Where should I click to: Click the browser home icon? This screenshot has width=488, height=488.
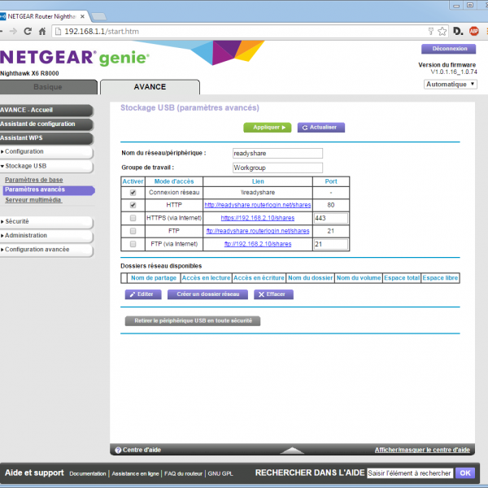[43, 31]
